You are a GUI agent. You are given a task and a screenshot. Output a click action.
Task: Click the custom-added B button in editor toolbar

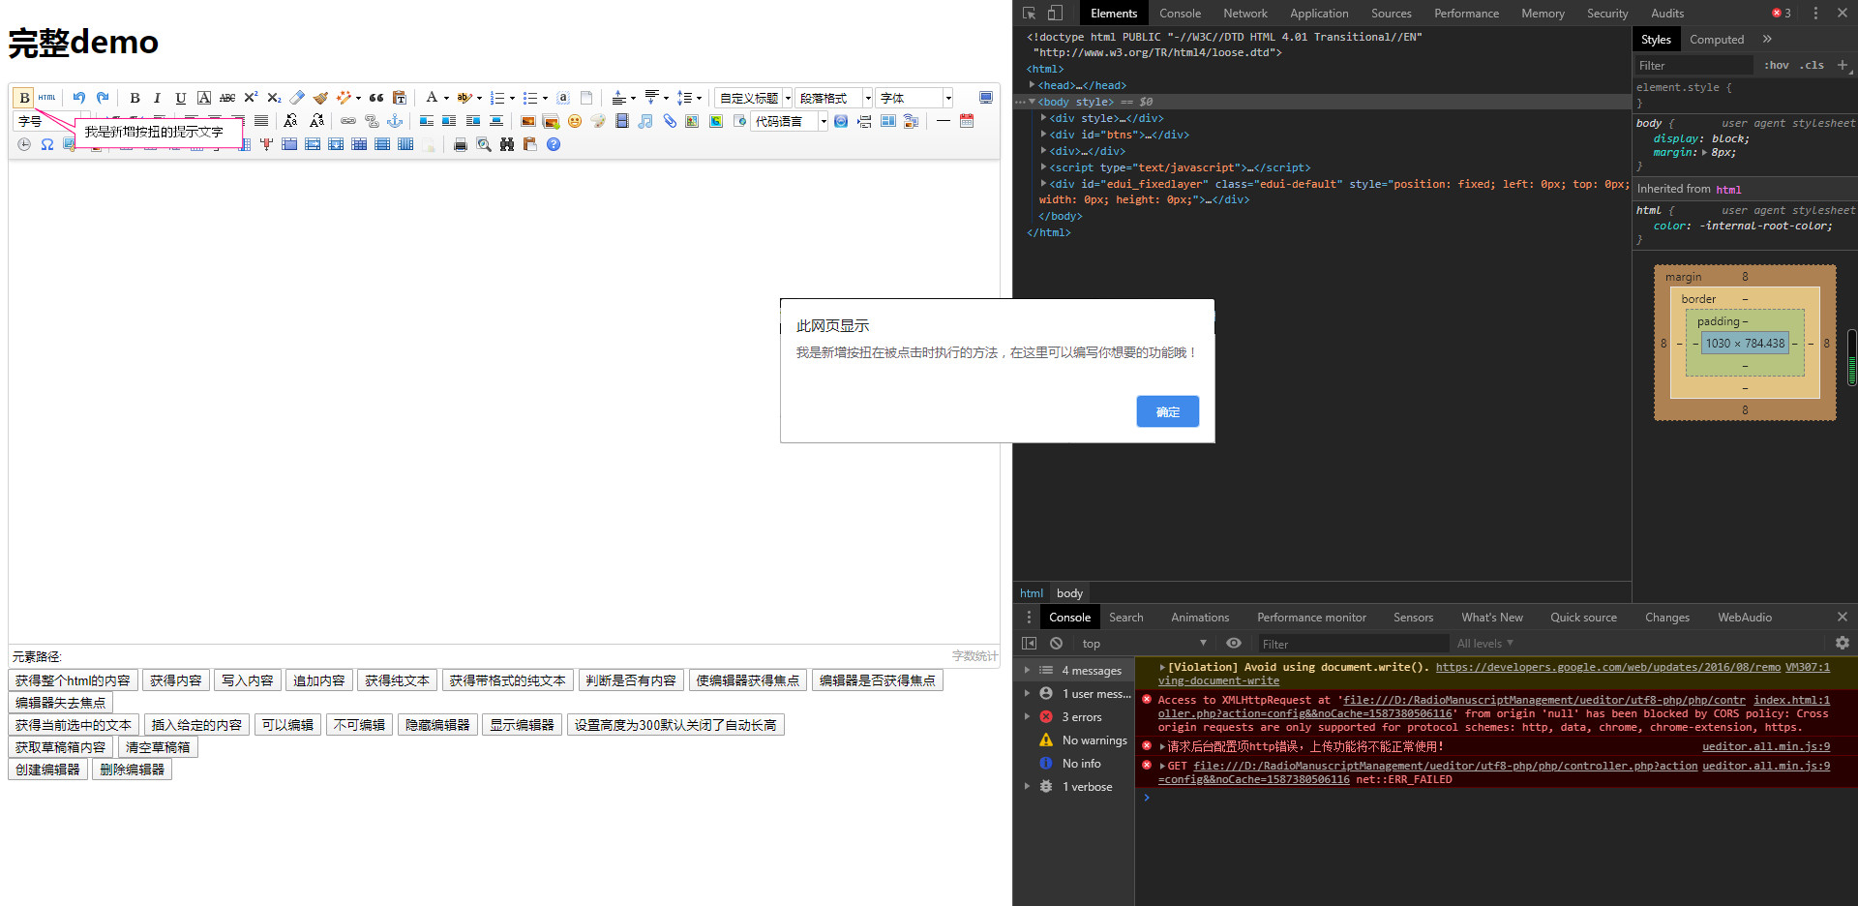click(24, 98)
